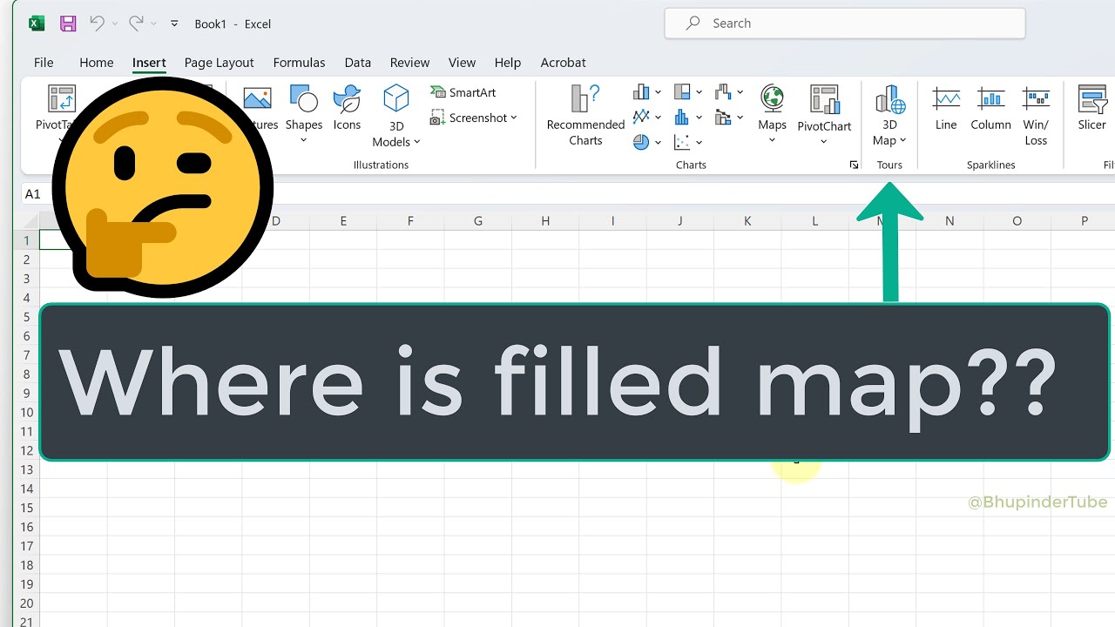
Task: Click into the Search box
Action: pos(844,24)
